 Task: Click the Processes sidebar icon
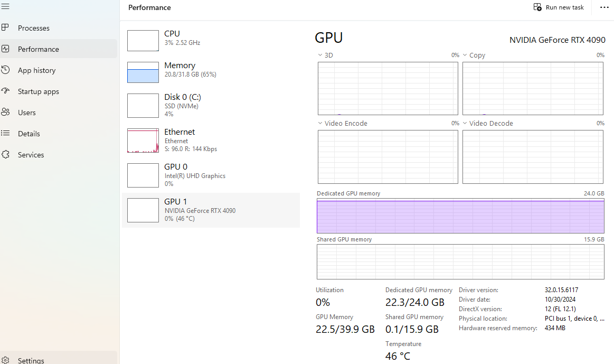click(5, 27)
